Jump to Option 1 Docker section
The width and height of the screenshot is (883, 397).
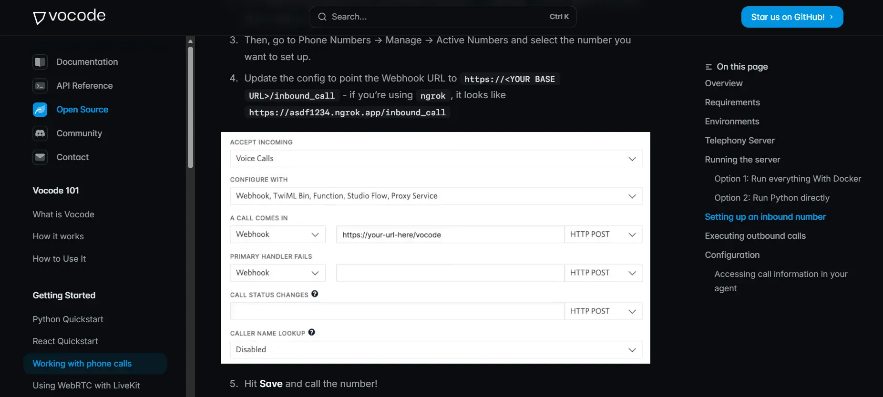click(x=788, y=179)
